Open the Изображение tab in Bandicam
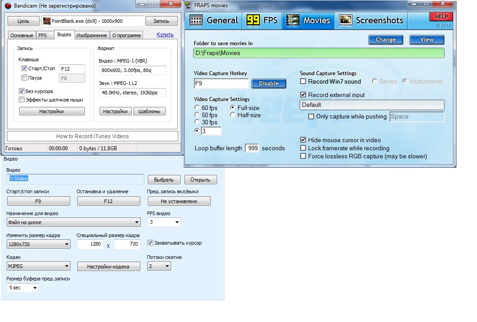The height and width of the screenshot is (322, 477). (x=92, y=35)
